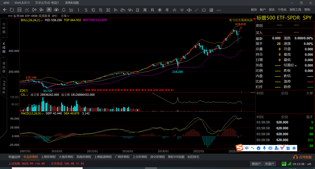Screen dimensions: 315x169
Task: Click the headset online service icon
Action: pyautogui.click(x=295, y=157)
